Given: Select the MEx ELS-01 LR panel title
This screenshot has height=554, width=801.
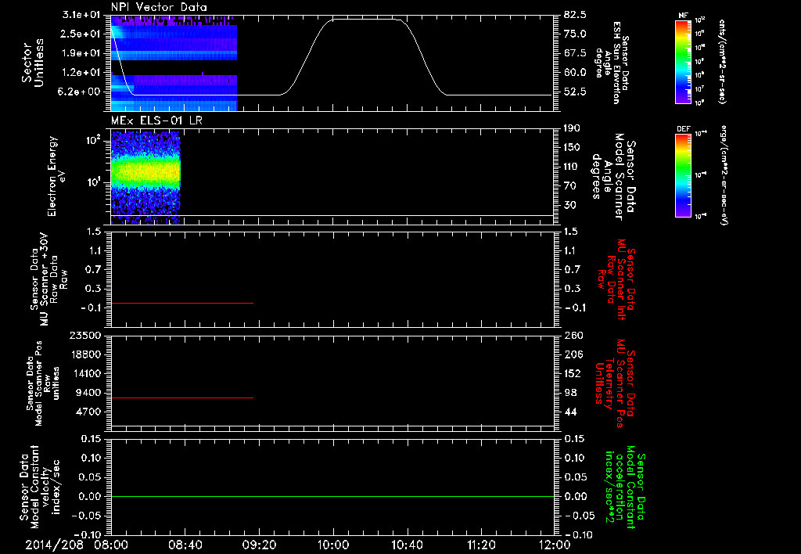Looking at the screenshot, I should [156, 121].
